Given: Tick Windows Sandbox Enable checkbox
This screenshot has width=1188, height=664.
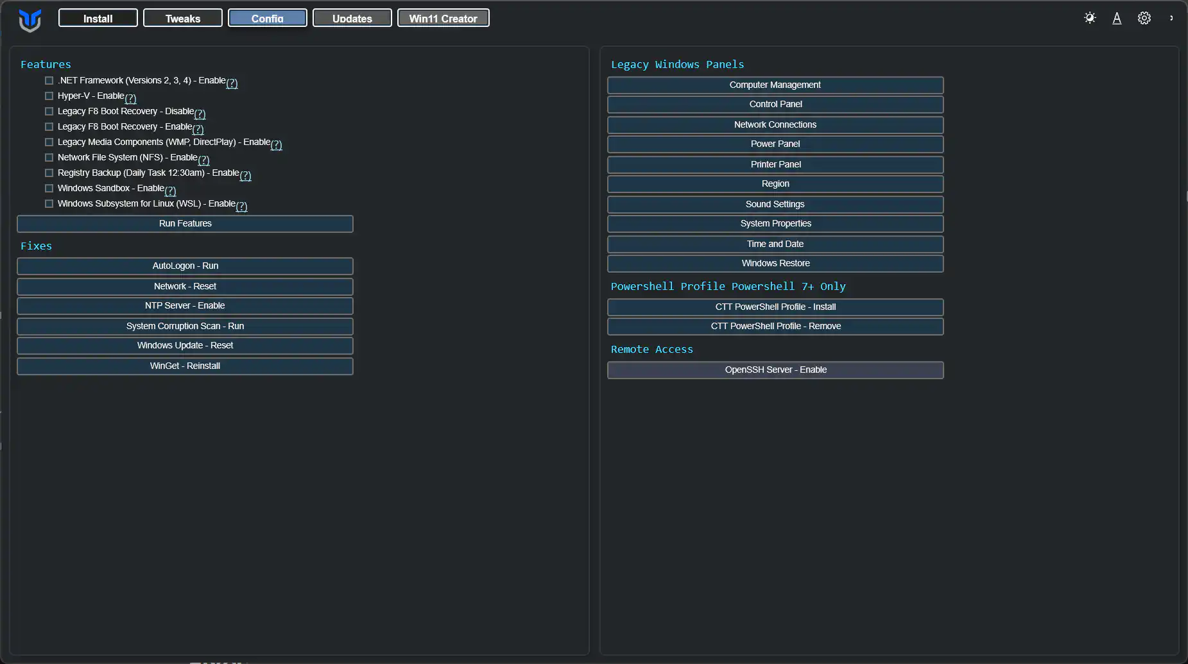Looking at the screenshot, I should point(49,188).
